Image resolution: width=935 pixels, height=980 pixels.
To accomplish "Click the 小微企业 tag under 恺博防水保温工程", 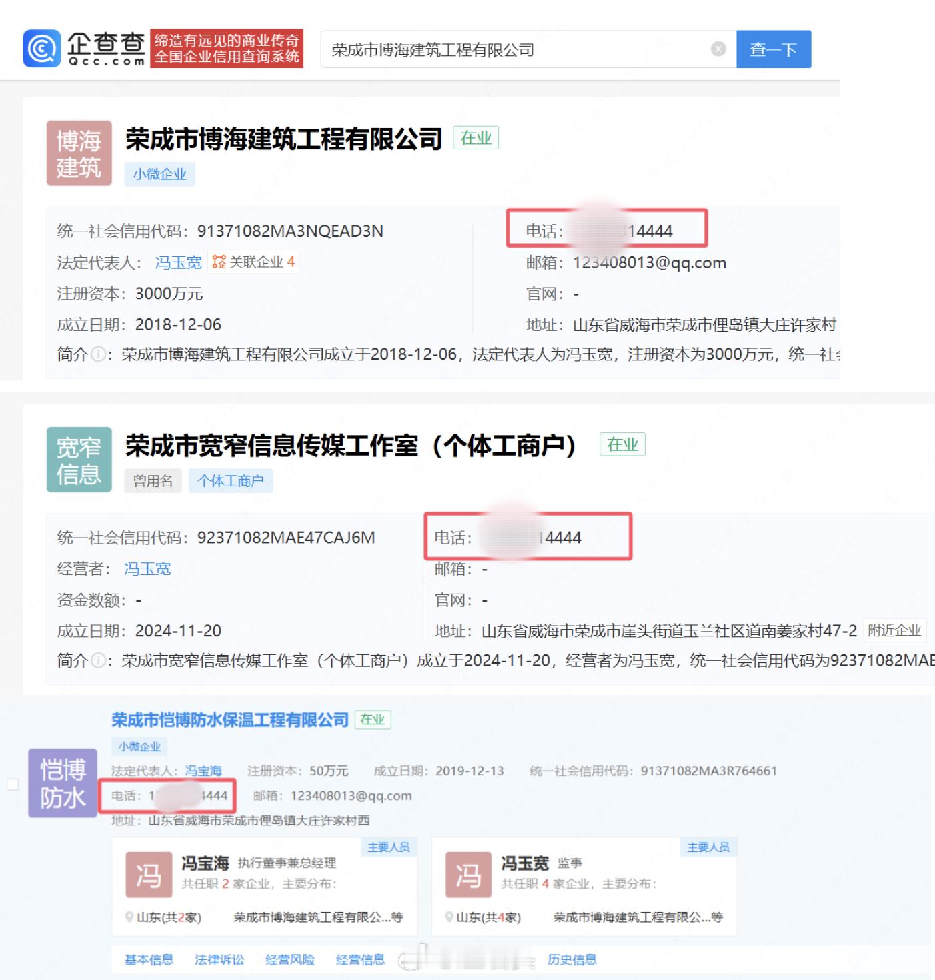I will (139, 746).
